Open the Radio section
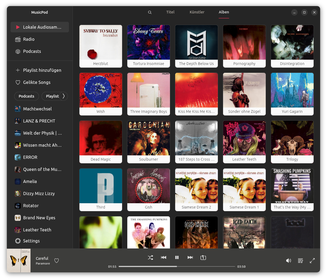327x280 pixels. tap(40, 39)
